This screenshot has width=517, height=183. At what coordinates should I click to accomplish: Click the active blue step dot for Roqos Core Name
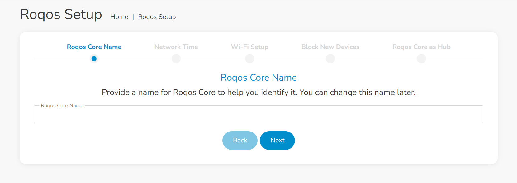(94, 59)
